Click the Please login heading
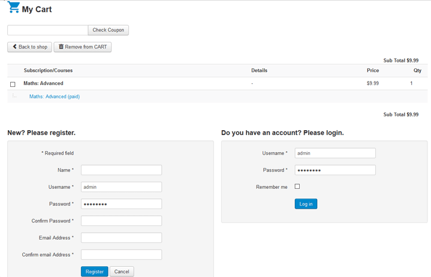Viewport: 431px width, 277px height. [282, 133]
